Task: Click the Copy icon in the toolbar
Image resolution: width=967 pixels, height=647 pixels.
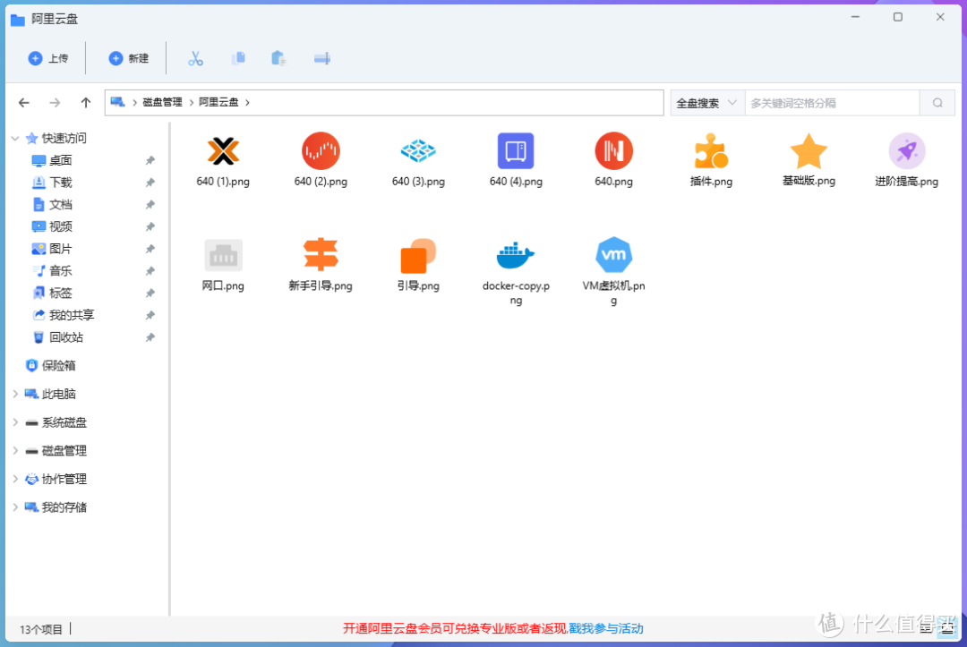Action: click(238, 57)
